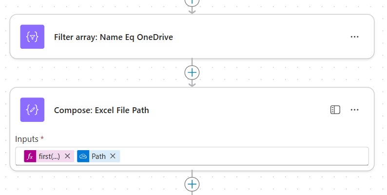
Task: Click the first(...) token label text
Action: pos(49,156)
